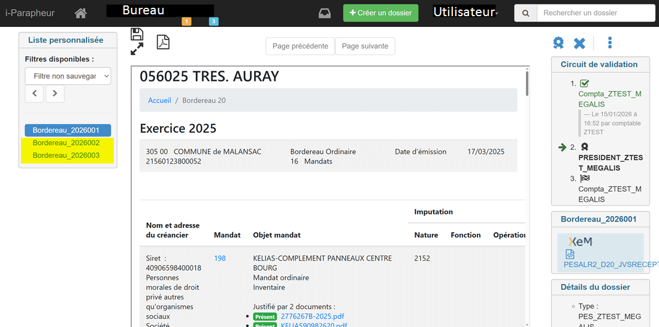Click the Accueil breadcrumb link
Screen dimensions: 659x327
click(159, 101)
